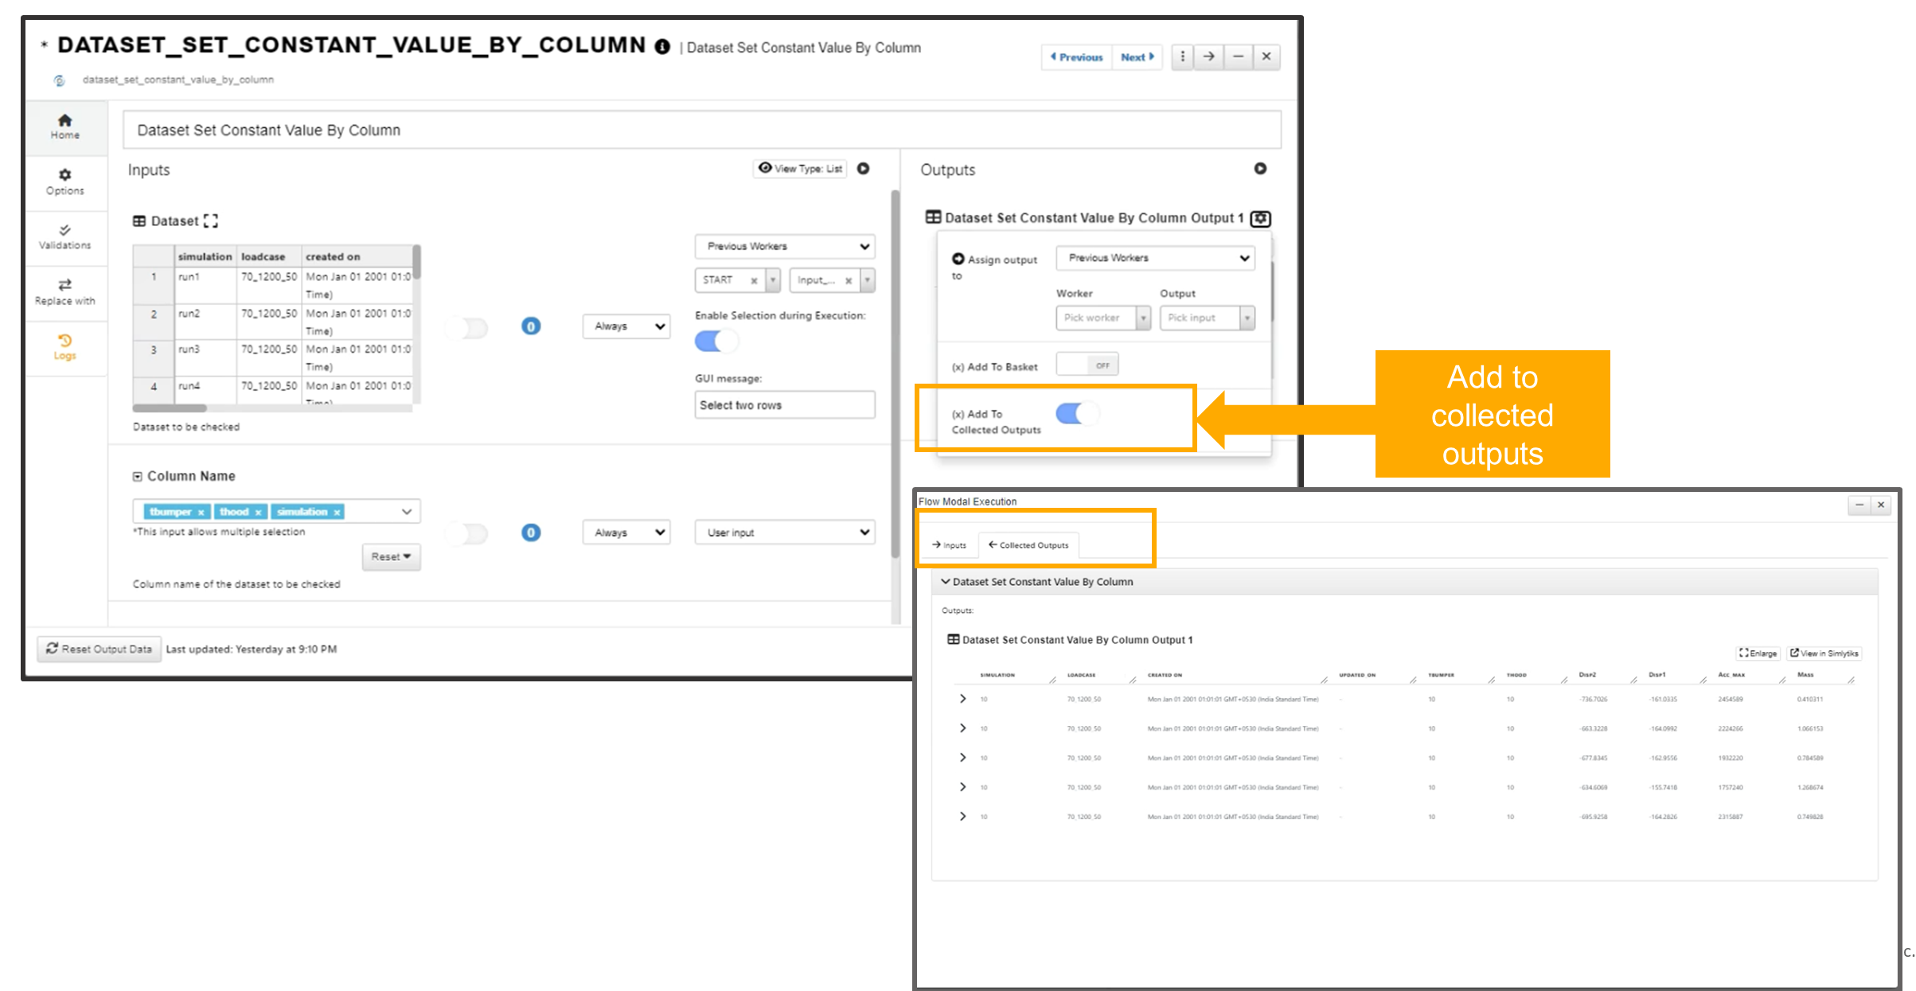Collapse the Dataset Set Constant Value By Column section
This screenshot has height=991, width=1916.
tap(945, 581)
